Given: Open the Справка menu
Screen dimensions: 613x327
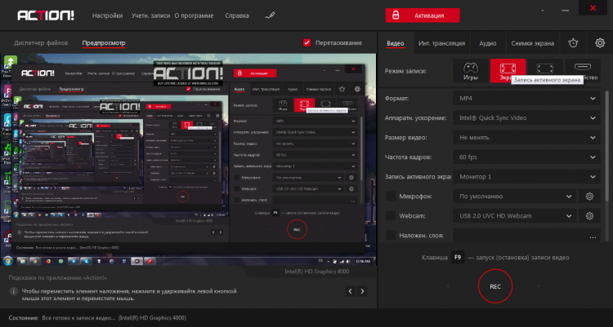Looking at the screenshot, I should [237, 15].
